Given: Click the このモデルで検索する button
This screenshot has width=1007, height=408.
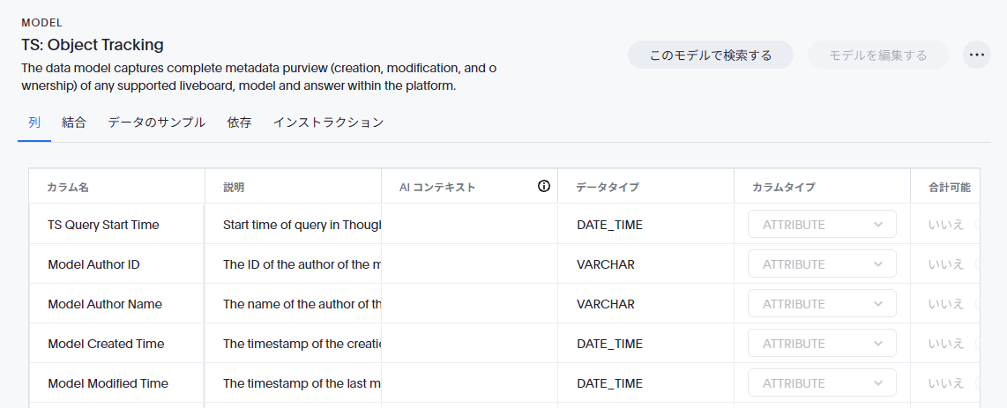Looking at the screenshot, I should tap(710, 55).
